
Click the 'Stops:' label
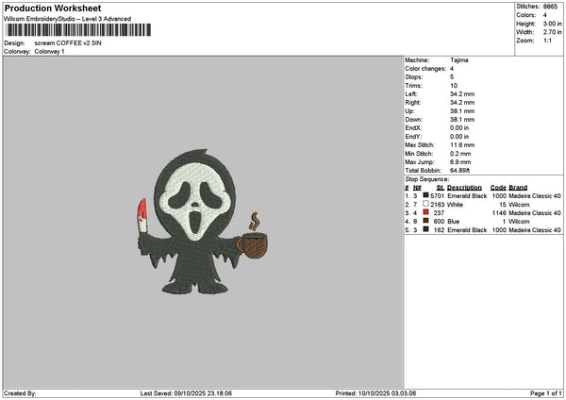point(414,77)
